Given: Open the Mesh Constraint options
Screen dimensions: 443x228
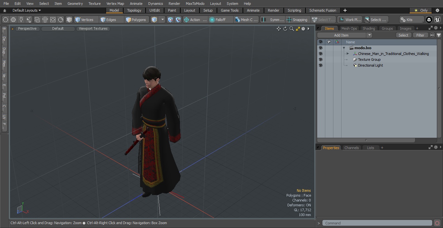Looking at the screenshot, I should coord(246,20).
